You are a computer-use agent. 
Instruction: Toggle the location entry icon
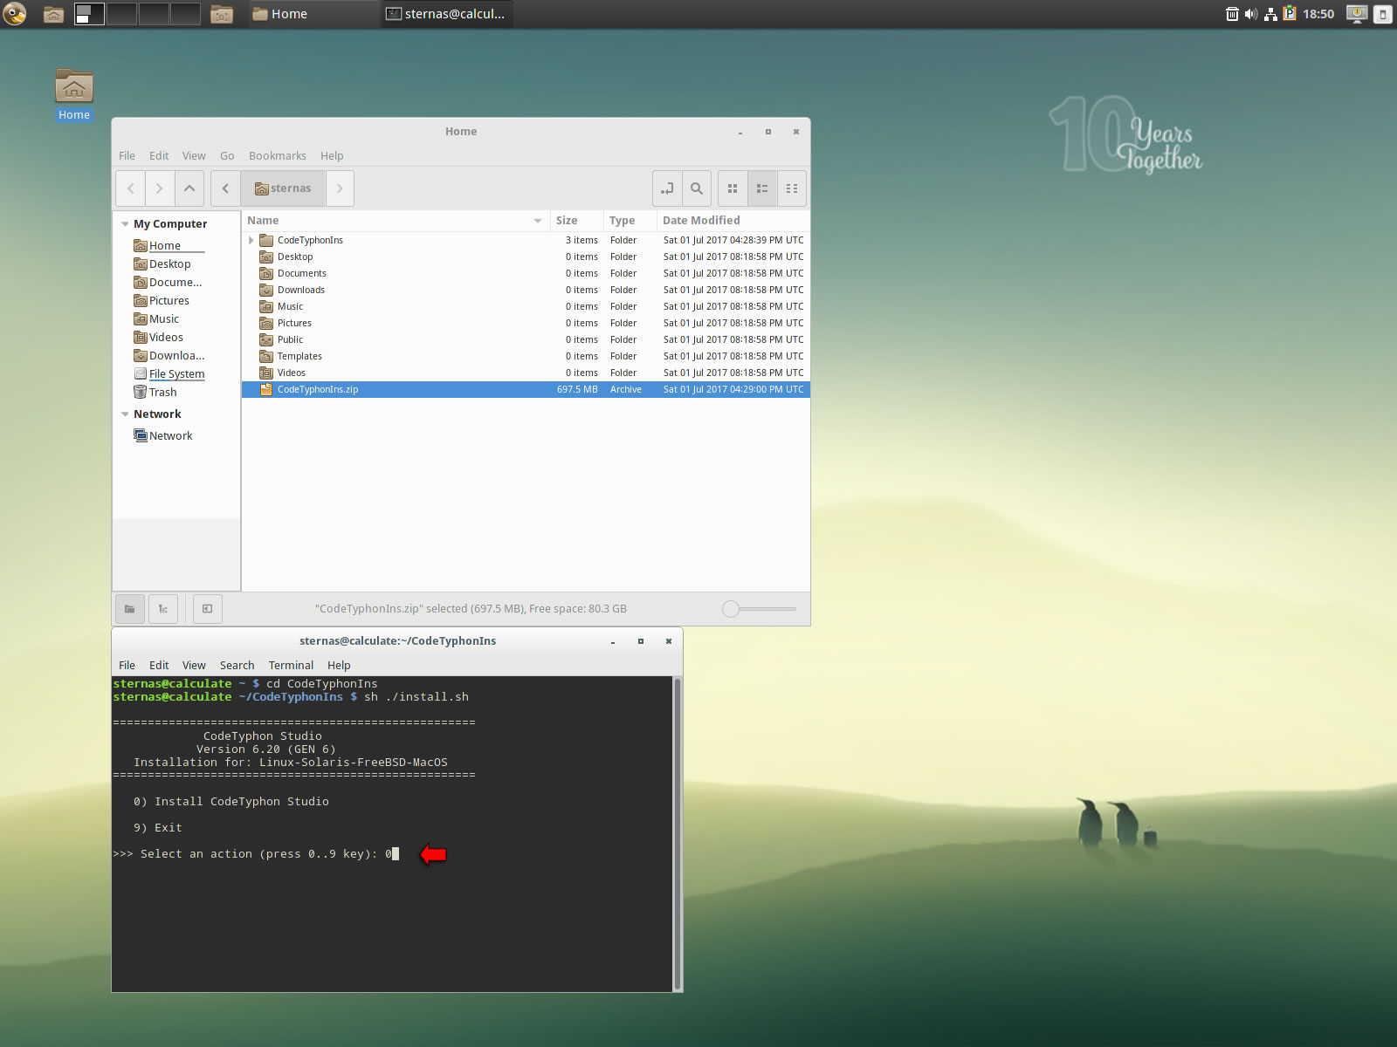(667, 188)
